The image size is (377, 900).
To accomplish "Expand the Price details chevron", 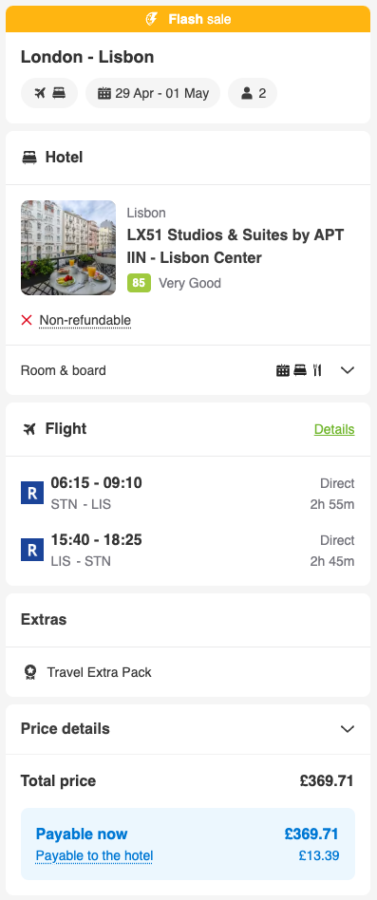I will coord(348,729).
